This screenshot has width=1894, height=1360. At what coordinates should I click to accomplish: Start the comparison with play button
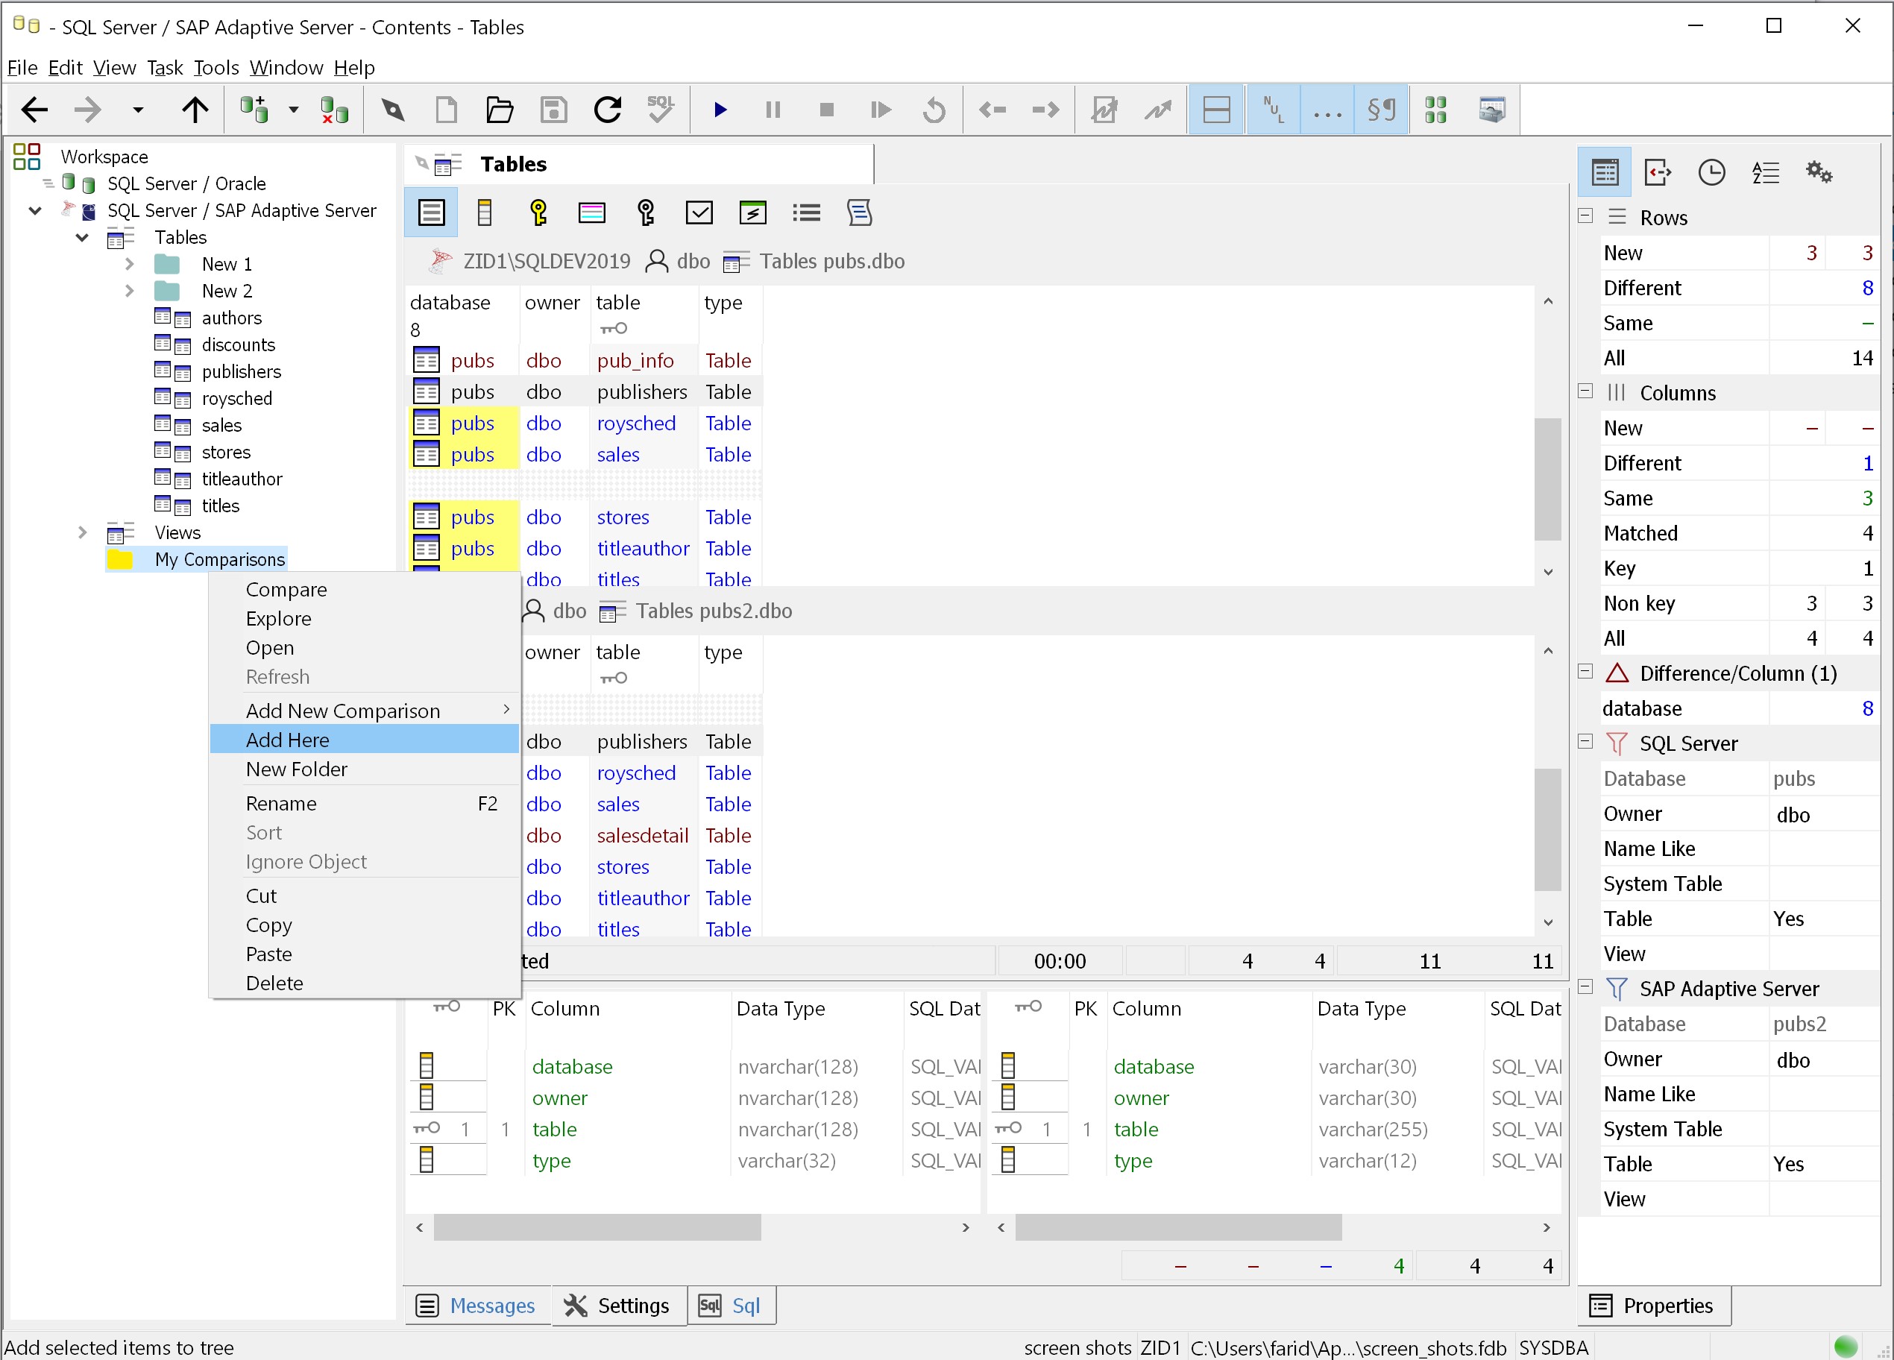720,110
